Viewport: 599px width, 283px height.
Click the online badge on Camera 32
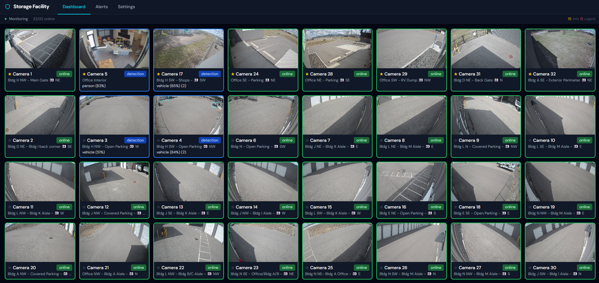(585, 74)
